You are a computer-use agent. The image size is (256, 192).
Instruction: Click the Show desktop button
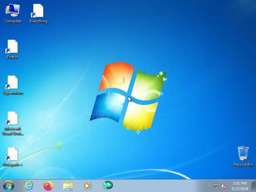pyautogui.click(x=254, y=186)
